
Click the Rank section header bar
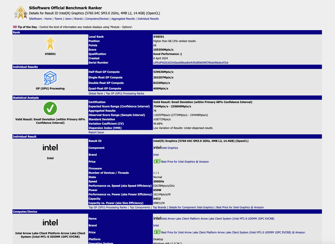coord(167,32)
